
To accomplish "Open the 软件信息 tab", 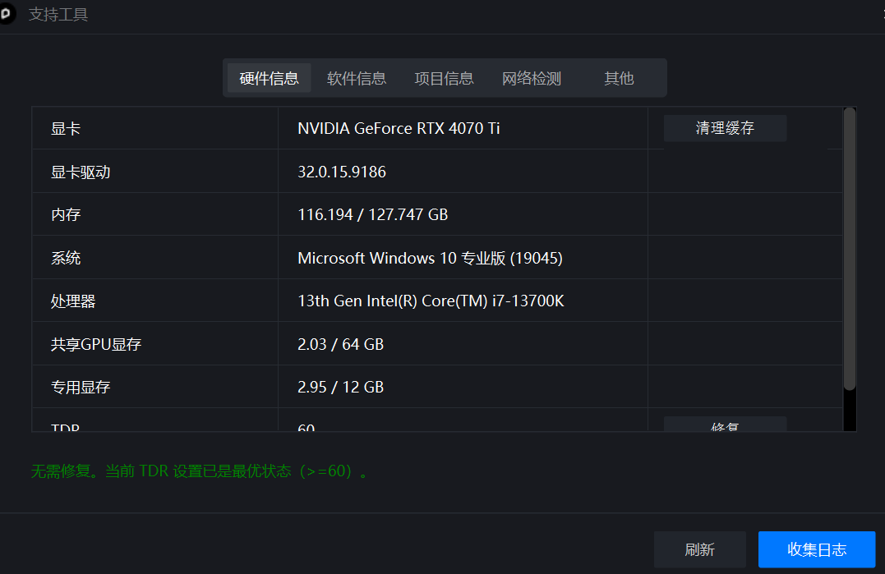I will [x=357, y=78].
